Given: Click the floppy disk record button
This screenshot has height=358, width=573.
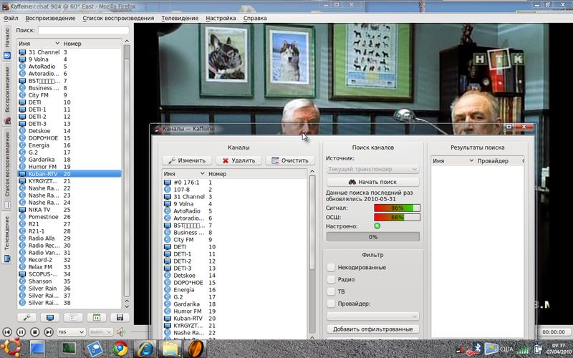Looking at the screenshot, I should click(120, 317).
